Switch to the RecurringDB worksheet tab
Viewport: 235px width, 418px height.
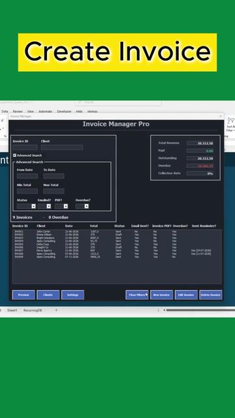pos(33,310)
